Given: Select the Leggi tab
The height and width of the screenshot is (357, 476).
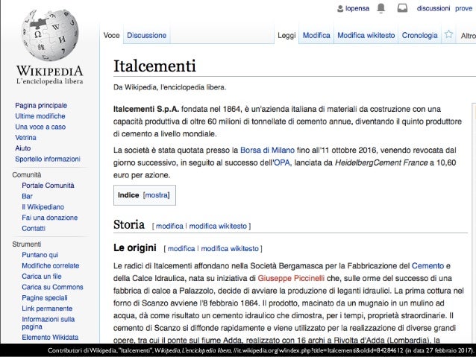Looking at the screenshot, I should pyautogui.click(x=286, y=36).
